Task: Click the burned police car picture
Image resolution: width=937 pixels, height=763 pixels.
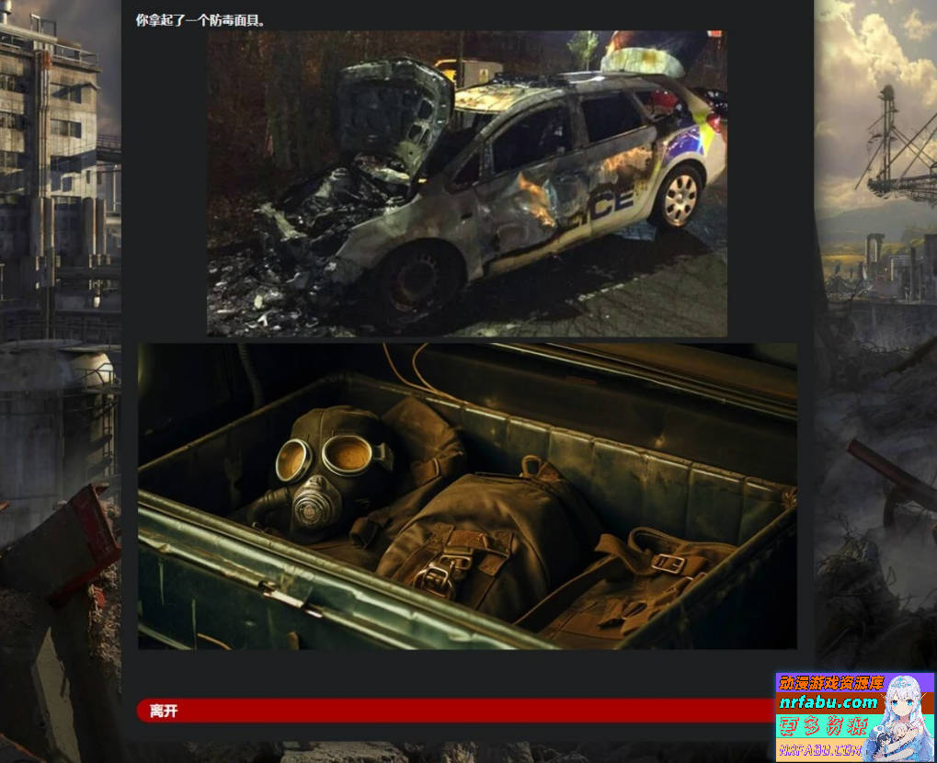Action: coord(466,184)
